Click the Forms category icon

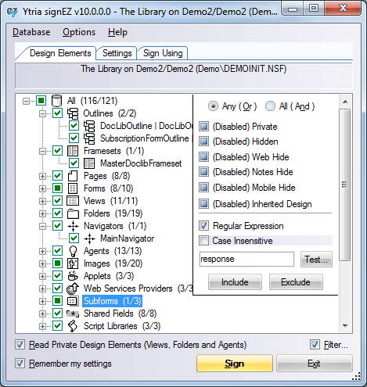click(73, 188)
